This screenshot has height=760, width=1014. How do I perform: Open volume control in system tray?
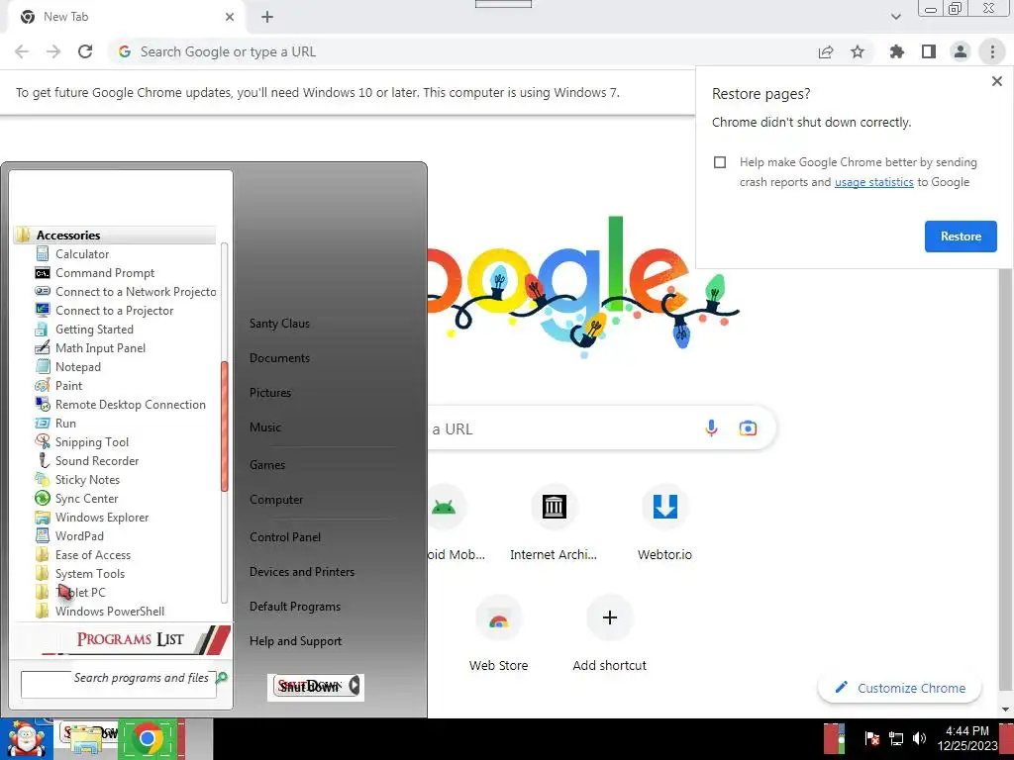919,738
